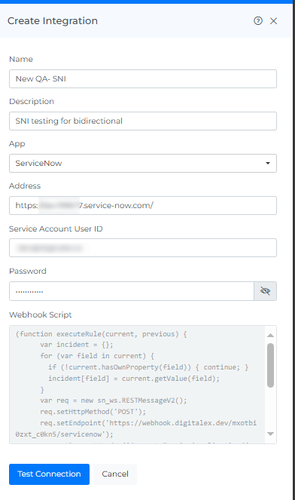The image size is (295, 500).
Task: Close the Create Integration panel
Action: 273,21
